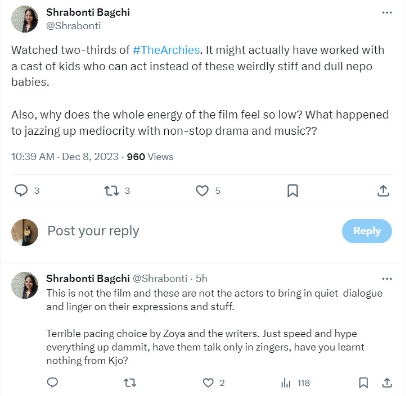Comment on the second tweet in thread
414x396 pixels.
coord(52,383)
